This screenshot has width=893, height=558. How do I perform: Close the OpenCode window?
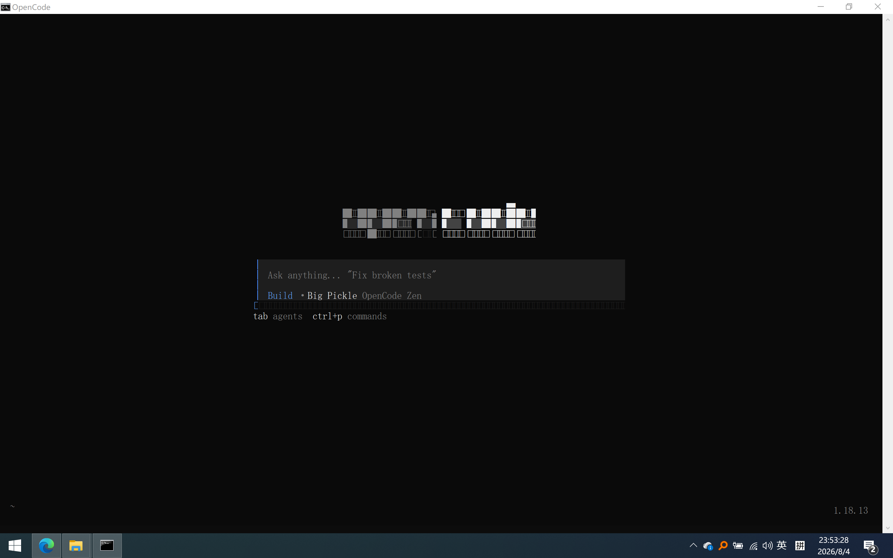coord(878,7)
